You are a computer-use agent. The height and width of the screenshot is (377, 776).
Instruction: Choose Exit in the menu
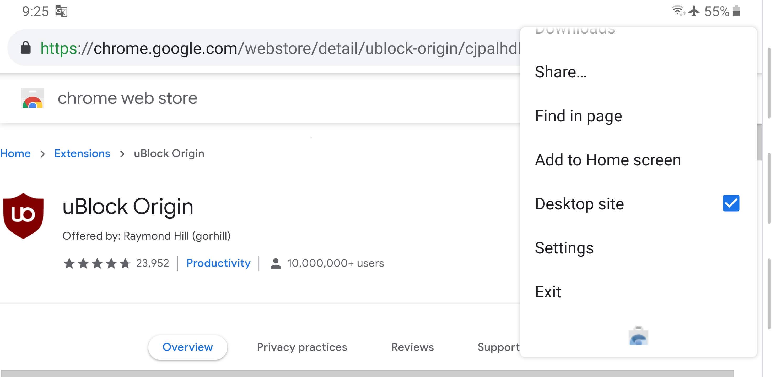coord(548,292)
